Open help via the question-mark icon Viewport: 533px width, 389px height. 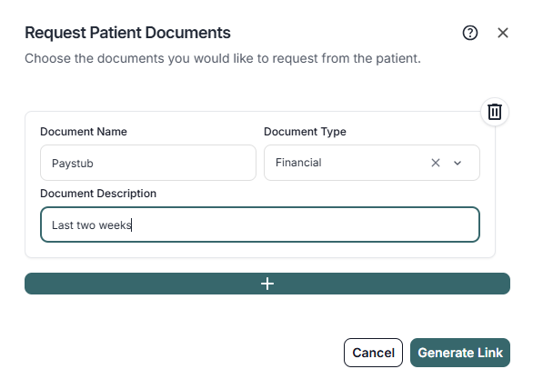pos(470,33)
